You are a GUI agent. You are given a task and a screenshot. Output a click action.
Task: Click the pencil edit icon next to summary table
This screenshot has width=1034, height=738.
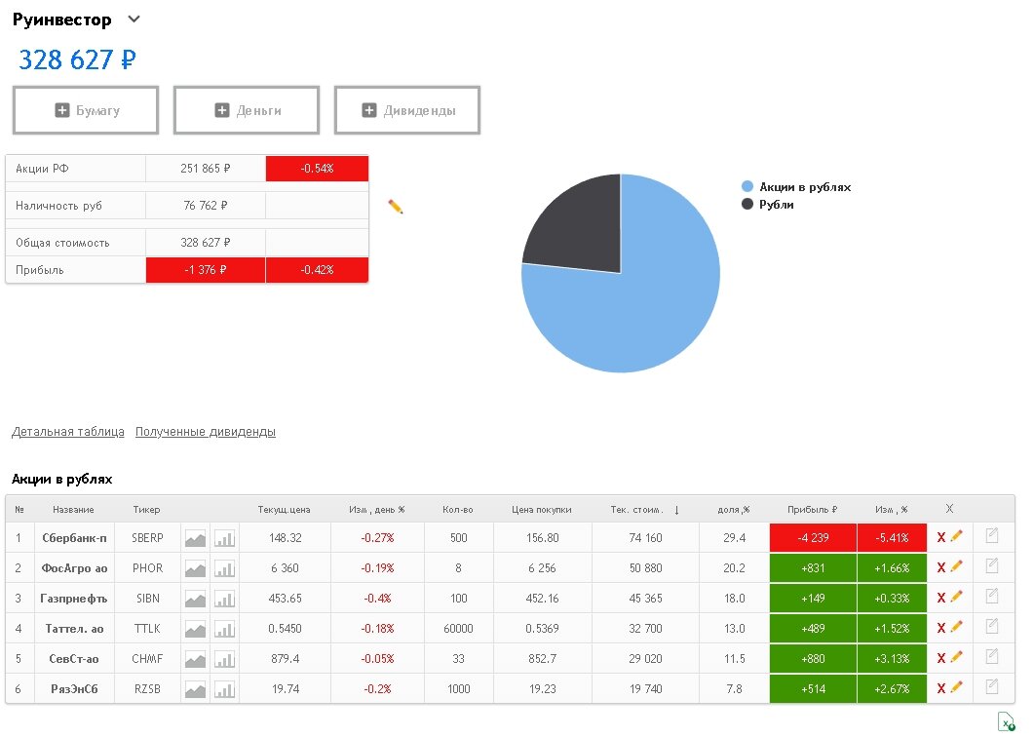tap(395, 207)
